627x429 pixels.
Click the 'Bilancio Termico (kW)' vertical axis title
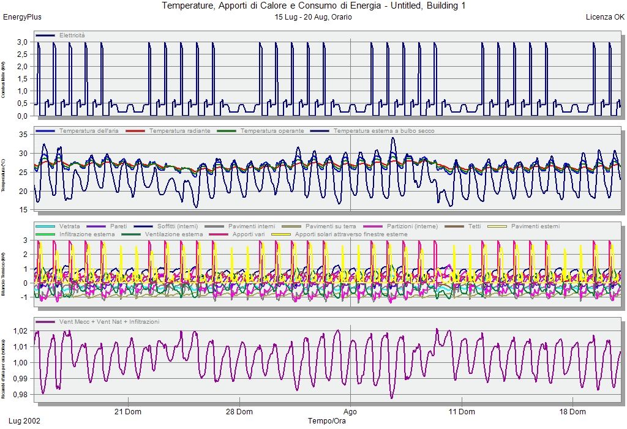pos(3,274)
